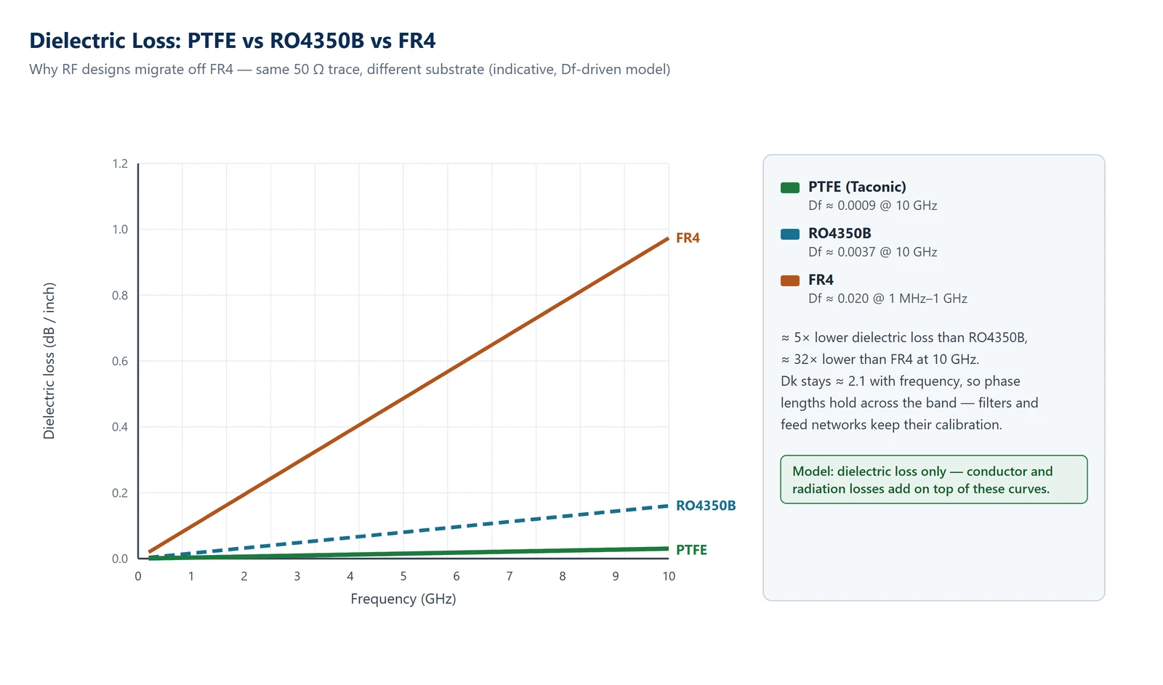Click the y-axis tick label 0.2
This screenshot has height=685, width=1163.
pyautogui.click(x=120, y=493)
